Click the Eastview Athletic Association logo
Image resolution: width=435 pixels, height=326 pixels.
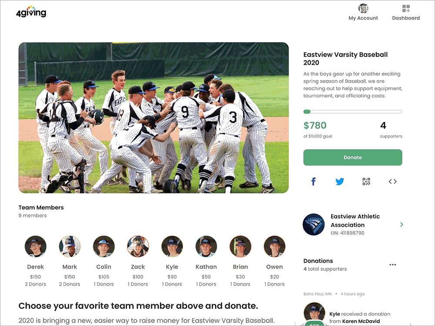click(x=314, y=224)
